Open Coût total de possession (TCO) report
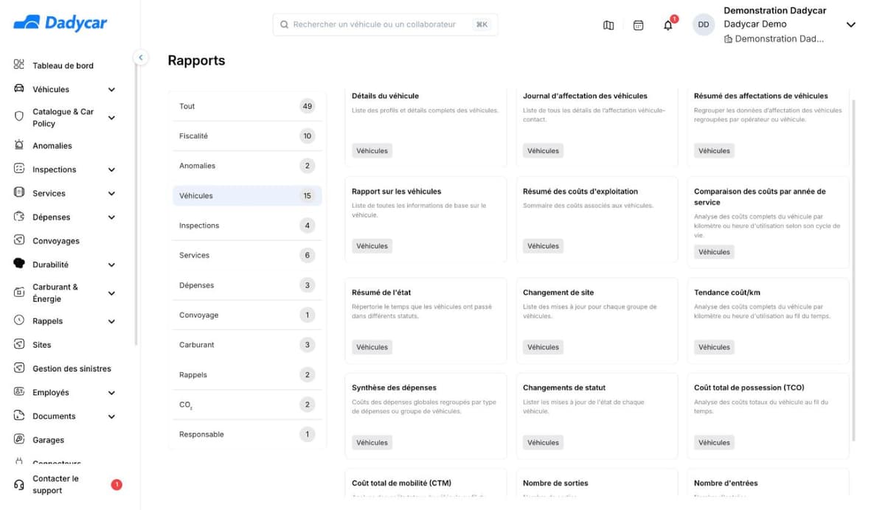The height and width of the screenshot is (510, 885). (x=768, y=416)
